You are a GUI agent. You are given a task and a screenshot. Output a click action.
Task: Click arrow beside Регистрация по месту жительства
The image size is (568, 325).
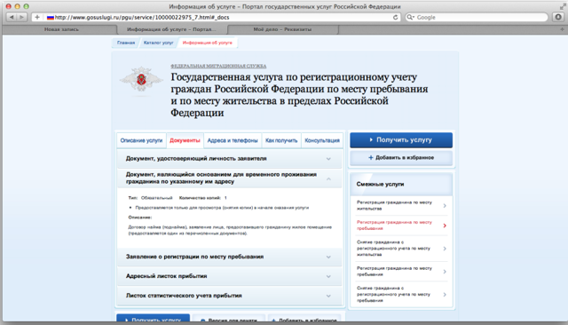click(x=445, y=206)
